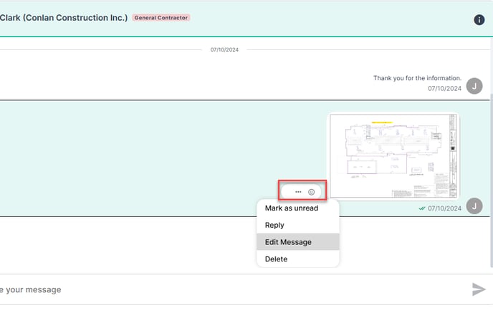Open the emoji reaction picker
493x328 pixels.
pos(312,192)
